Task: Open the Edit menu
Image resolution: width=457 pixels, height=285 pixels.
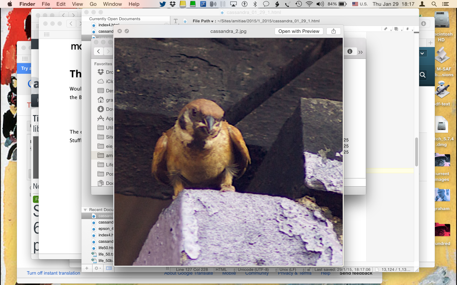Action: pos(61,4)
